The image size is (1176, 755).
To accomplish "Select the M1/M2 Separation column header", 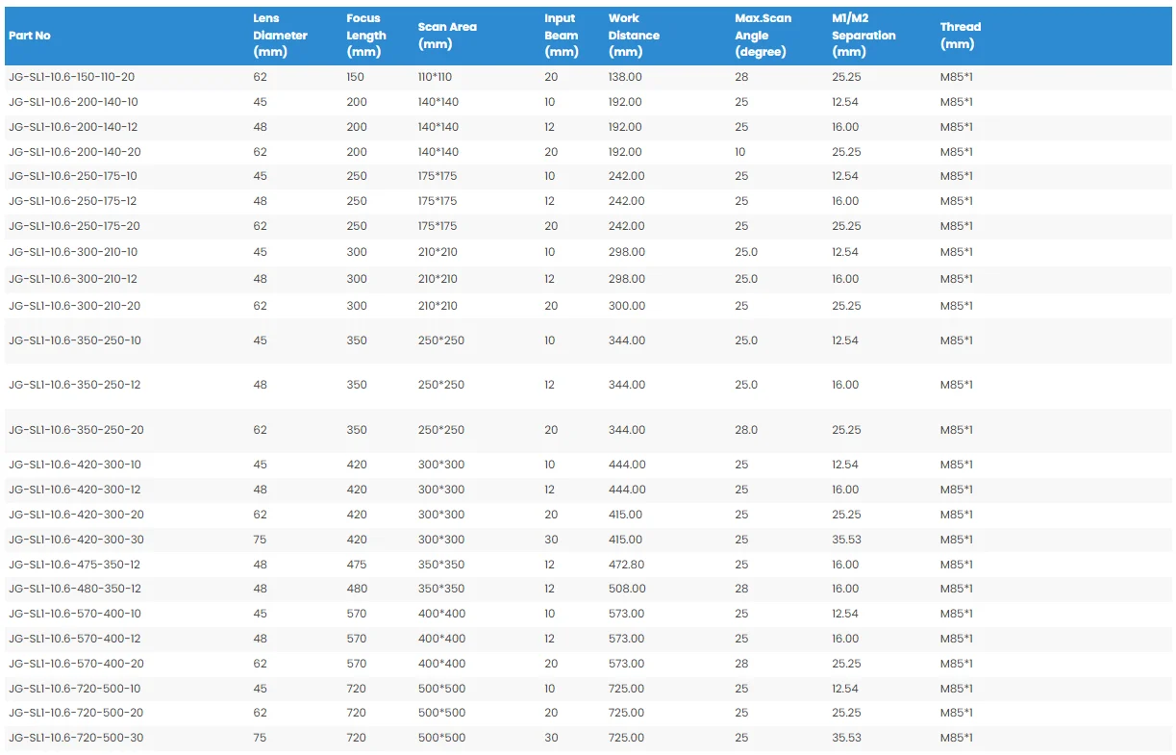I will click(x=863, y=36).
